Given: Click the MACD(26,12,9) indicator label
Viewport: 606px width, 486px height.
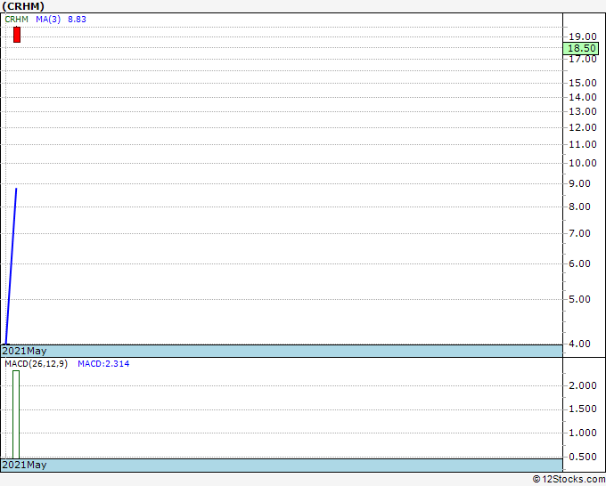Looking at the screenshot, I should 36,364.
